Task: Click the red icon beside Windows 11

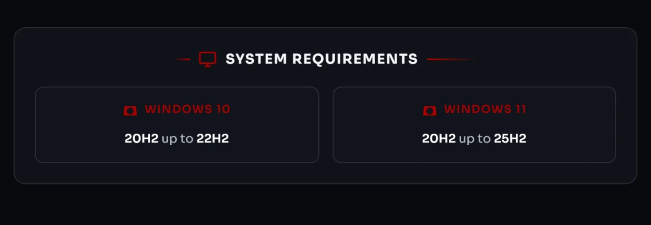Action: click(430, 110)
